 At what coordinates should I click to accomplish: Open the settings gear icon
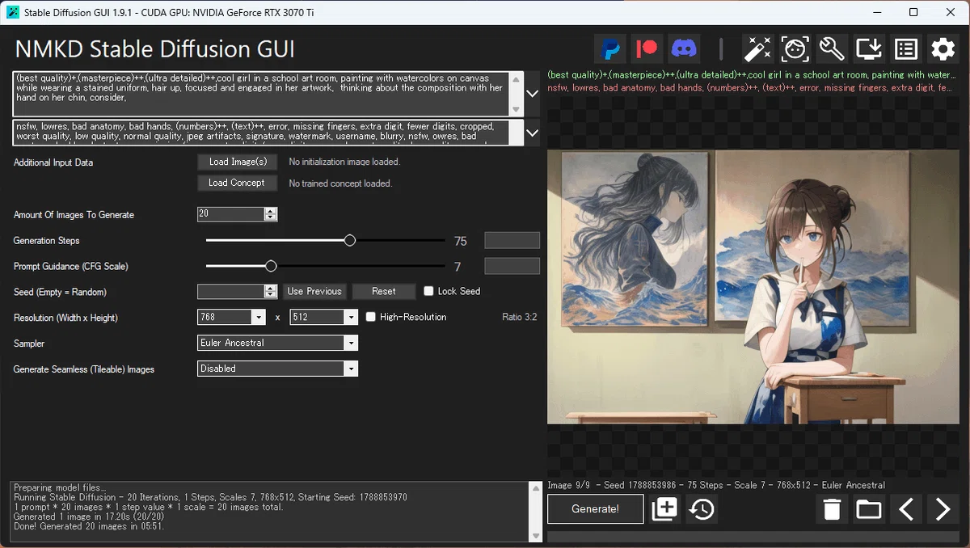click(x=943, y=48)
